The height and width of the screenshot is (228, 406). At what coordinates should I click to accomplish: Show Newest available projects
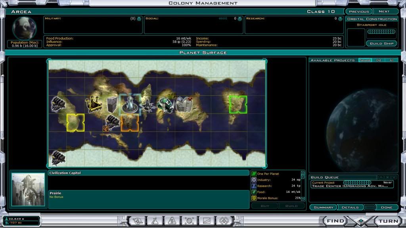[365, 60]
